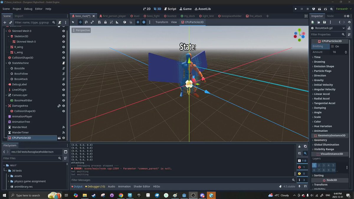Open the BossAttack.gd script dropdown
This screenshot has width=354, height=199.
343,28
